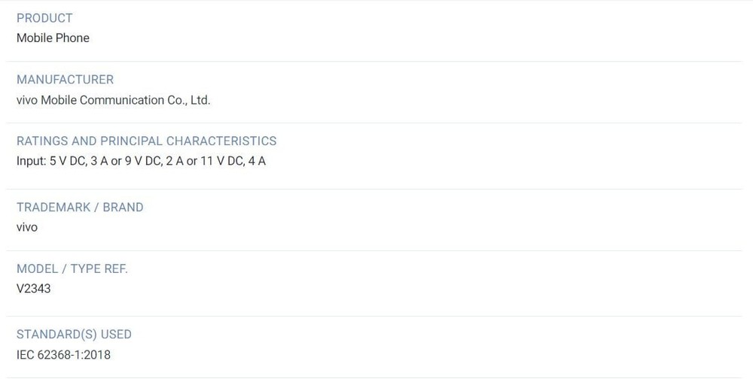Select the vivo brand value
The image size is (753, 379).
point(27,227)
